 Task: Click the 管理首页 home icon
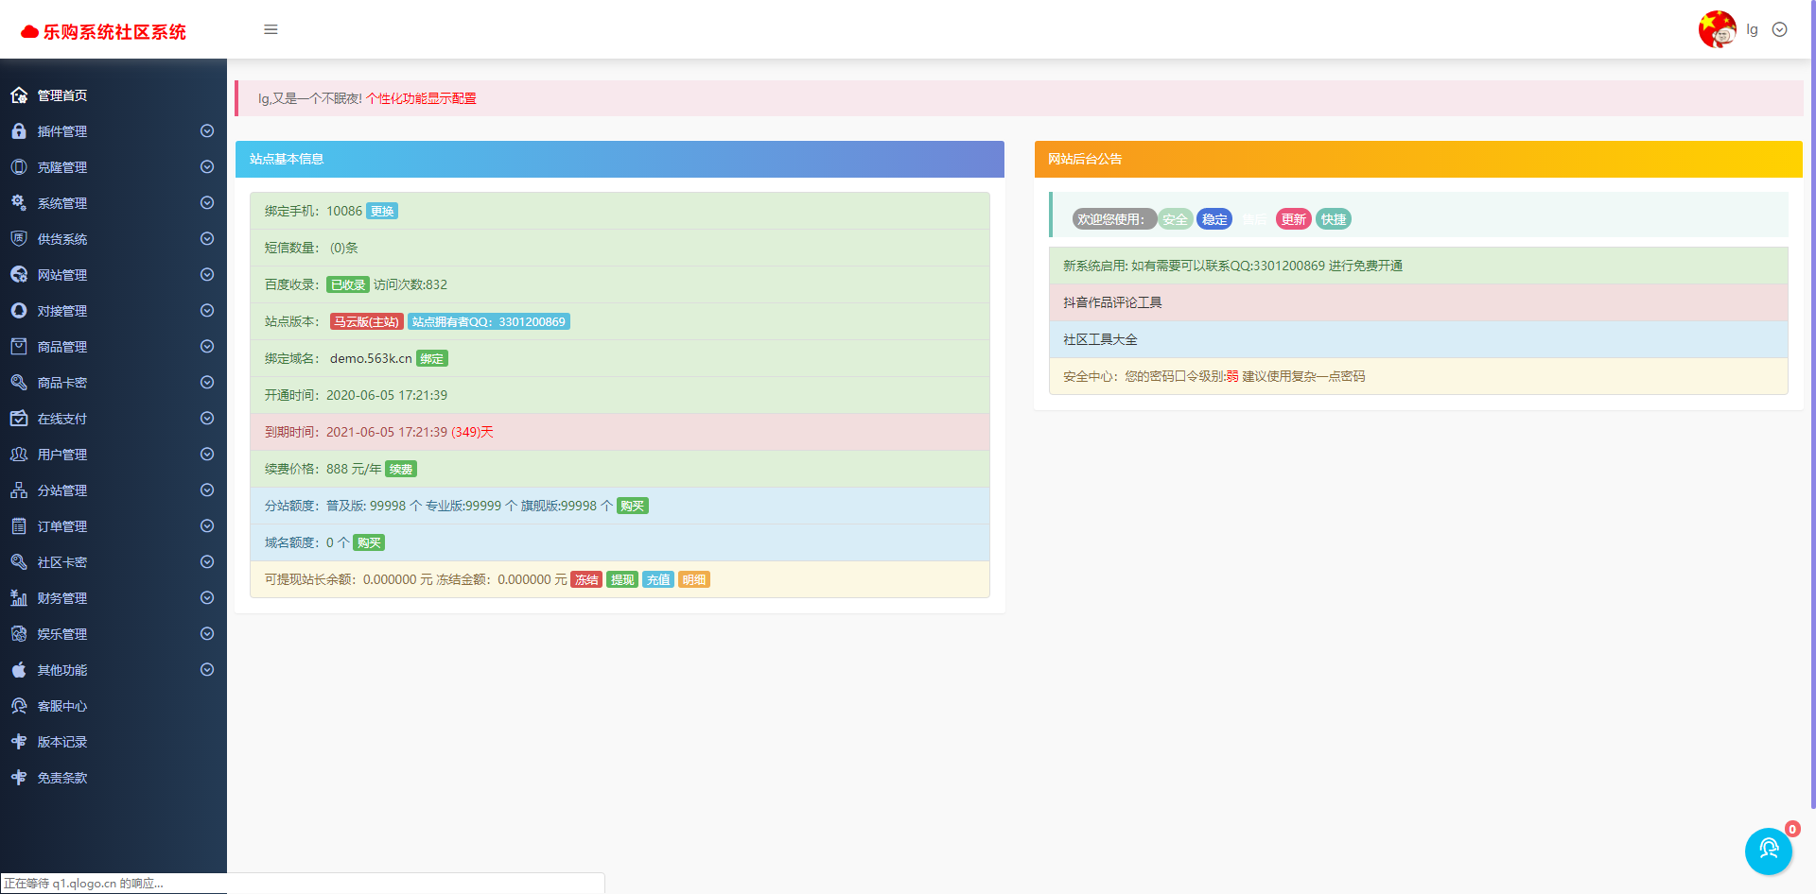(x=19, y=95)
